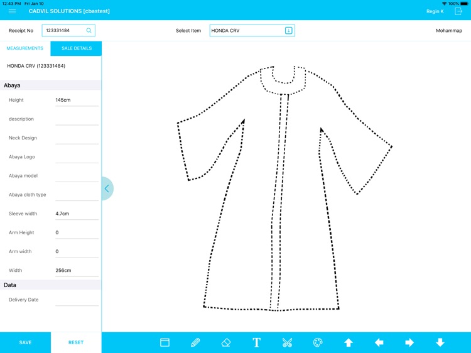The width and height of the screenshot is (471, 353).
Task: Click the Neck Design input field
Action: point(77,138)
